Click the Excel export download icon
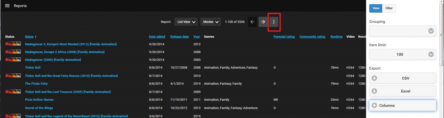This screenshot has height=118, width=444. 374,91
